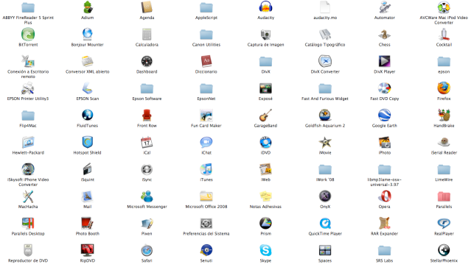Select the RealPlayer app icon

[444, 223]
